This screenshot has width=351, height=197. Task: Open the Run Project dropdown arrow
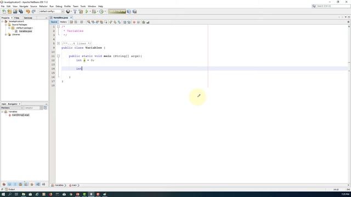(90, 11)
